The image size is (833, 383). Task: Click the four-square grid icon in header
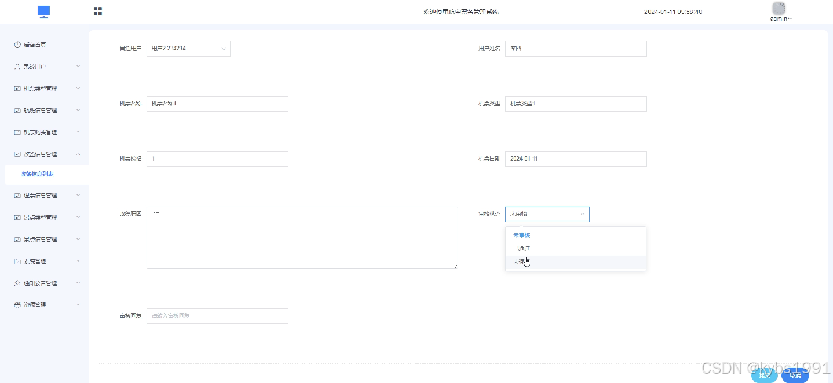pos(98,11)
